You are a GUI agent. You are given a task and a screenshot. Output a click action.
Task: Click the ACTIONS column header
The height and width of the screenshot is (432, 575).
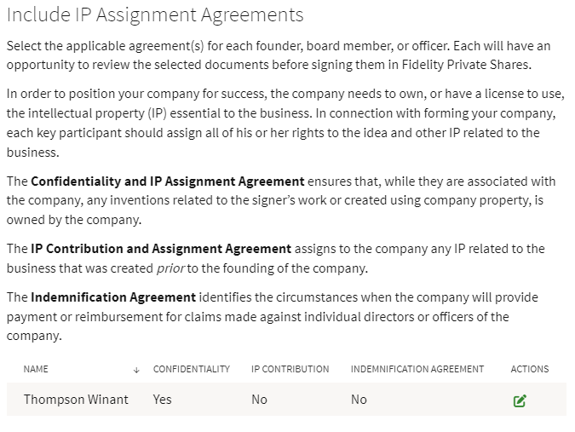pos(529,369)
